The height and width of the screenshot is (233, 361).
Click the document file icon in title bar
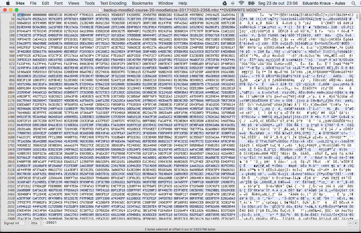pos(101,10)
